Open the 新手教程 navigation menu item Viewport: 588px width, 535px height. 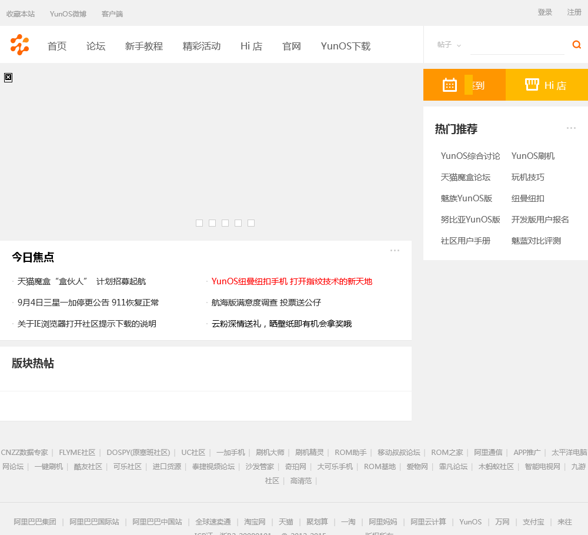(144, 46)
